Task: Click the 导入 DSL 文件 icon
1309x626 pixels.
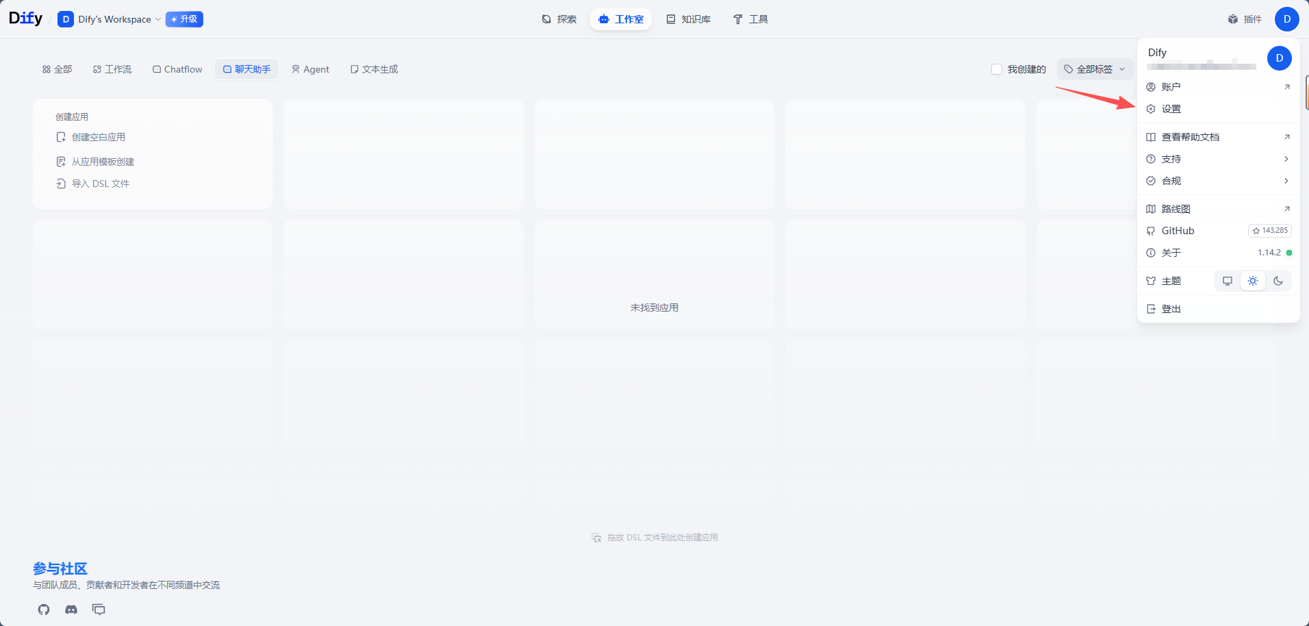Action: (61, 184)
